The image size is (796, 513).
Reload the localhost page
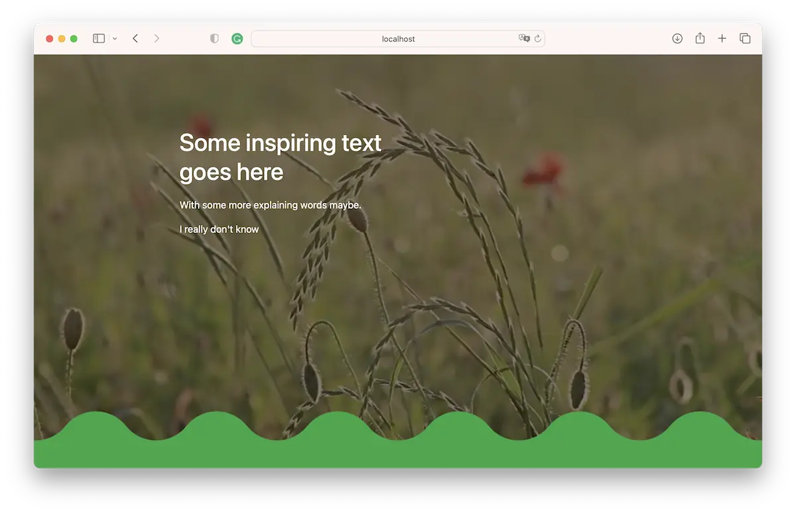coord(537,38)
